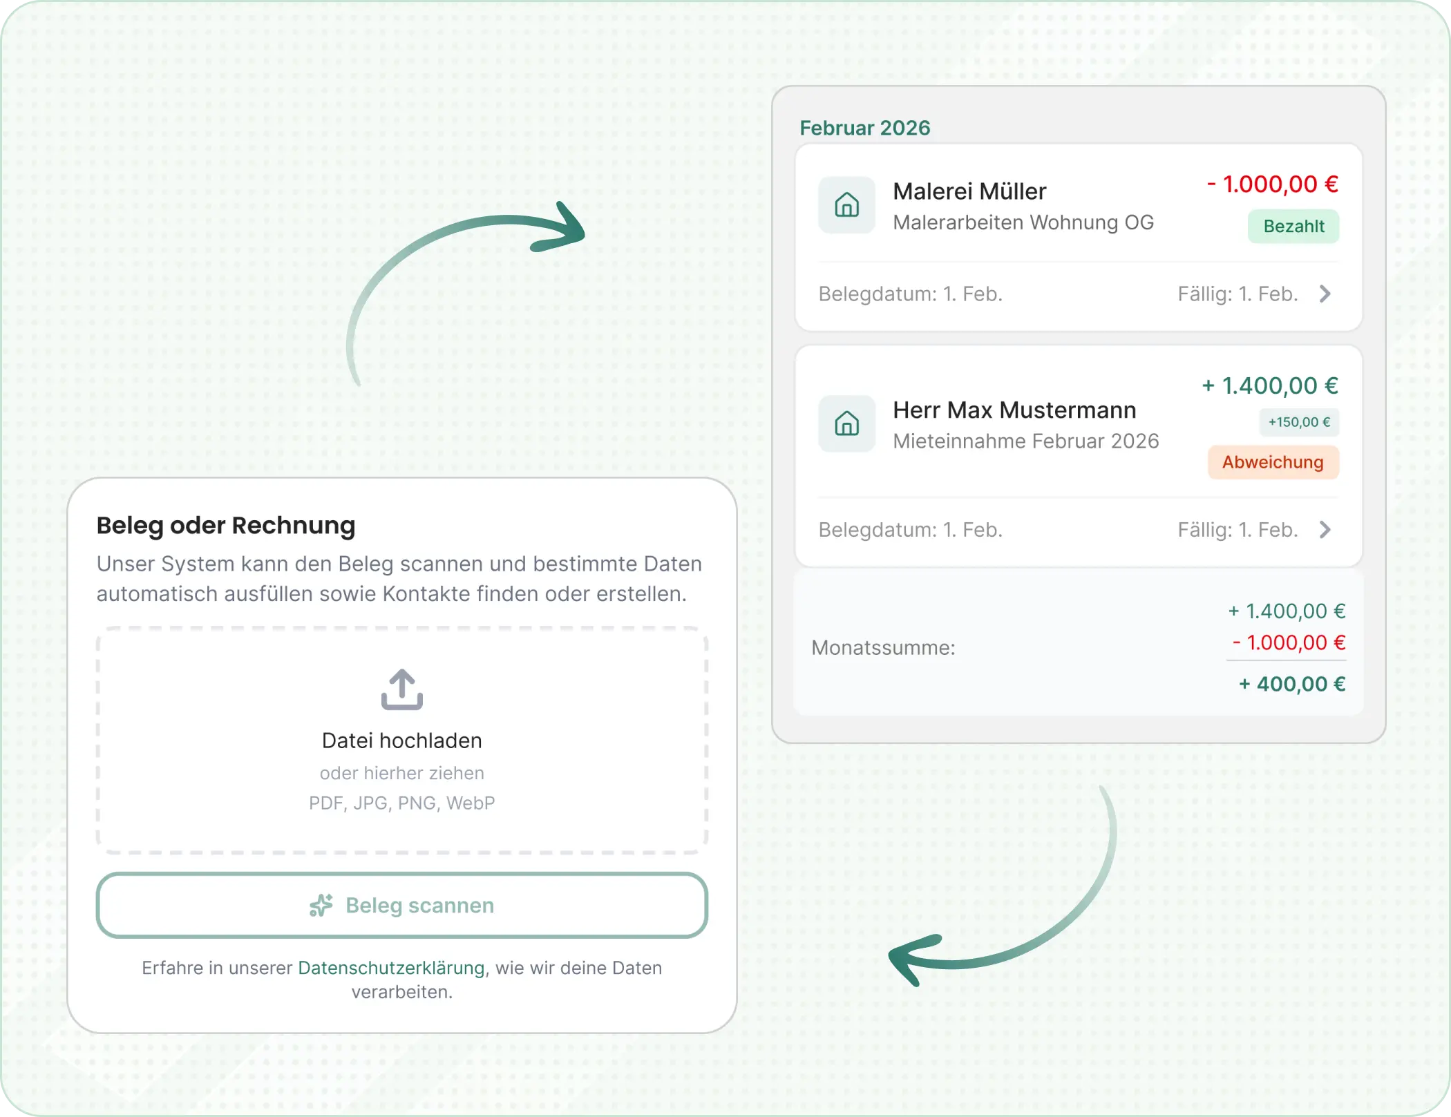The height and width of the screenshot is (1117, 1451).
Task: Click the + 400,00 € Monatssumme total
Action: [1291, 684]
